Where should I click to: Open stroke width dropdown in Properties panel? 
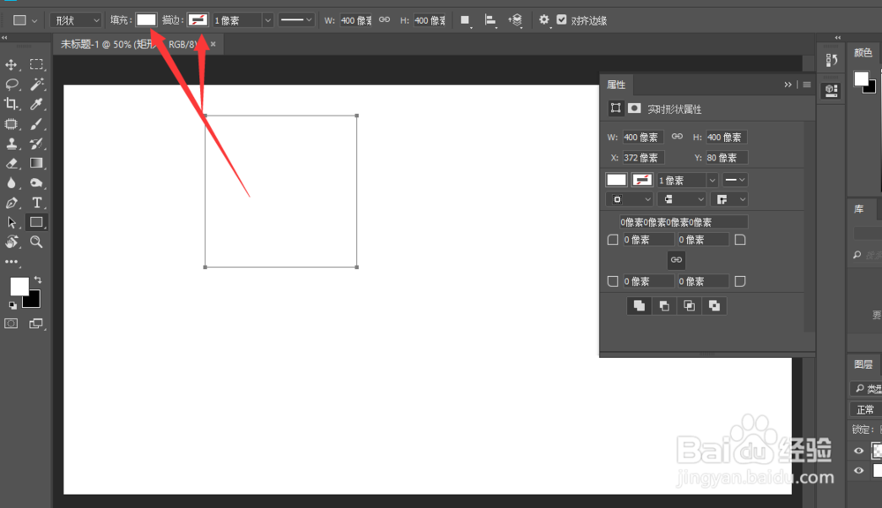click(712, 180)
